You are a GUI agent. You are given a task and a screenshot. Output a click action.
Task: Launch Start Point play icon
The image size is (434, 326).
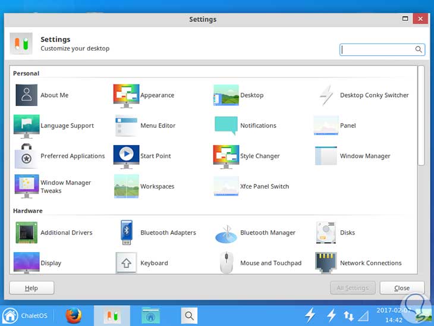(126, 157)
